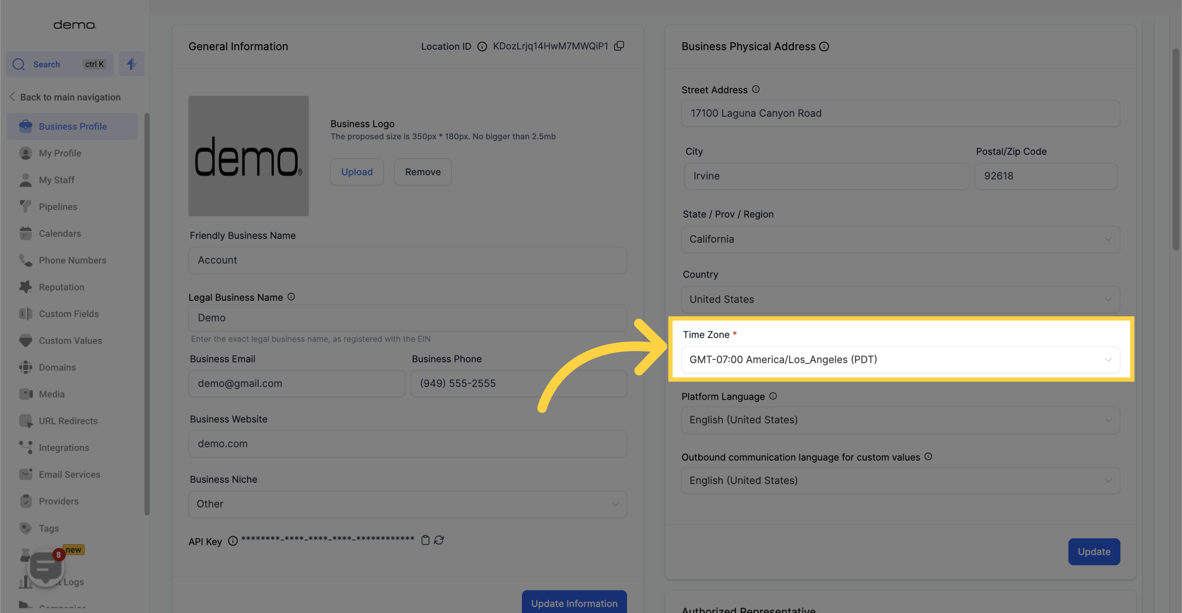Open the State / Prov / Region dropdown
The width and height of the screenshot is (1182, 613).
(900, 239)
